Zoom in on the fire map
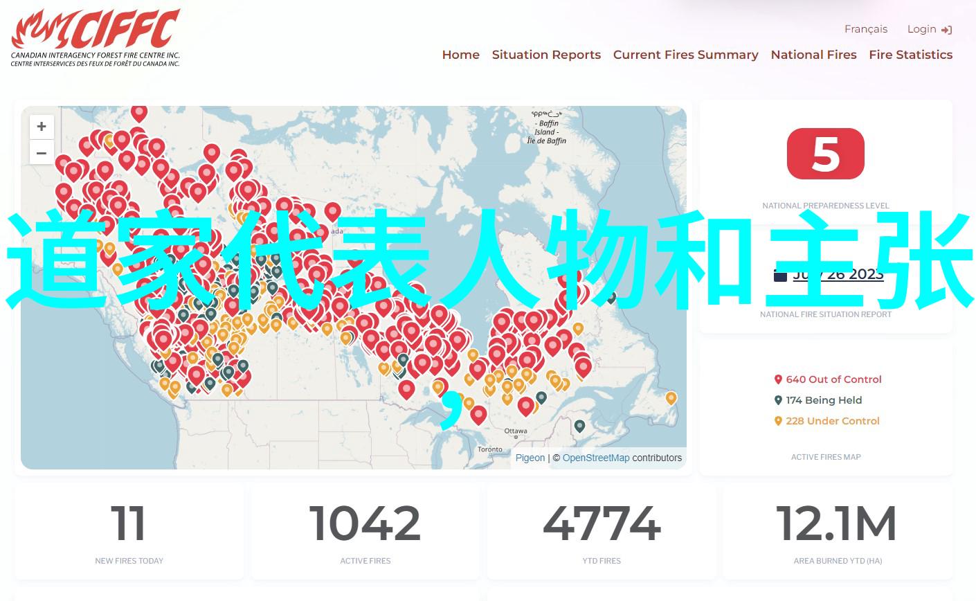This screenshot has width=976, height=601. 42,127
